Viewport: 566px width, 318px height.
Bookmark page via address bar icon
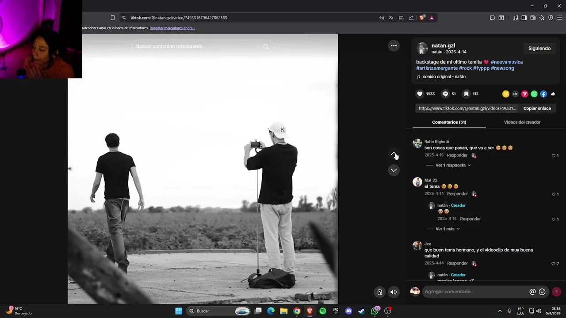pos(112,18)
